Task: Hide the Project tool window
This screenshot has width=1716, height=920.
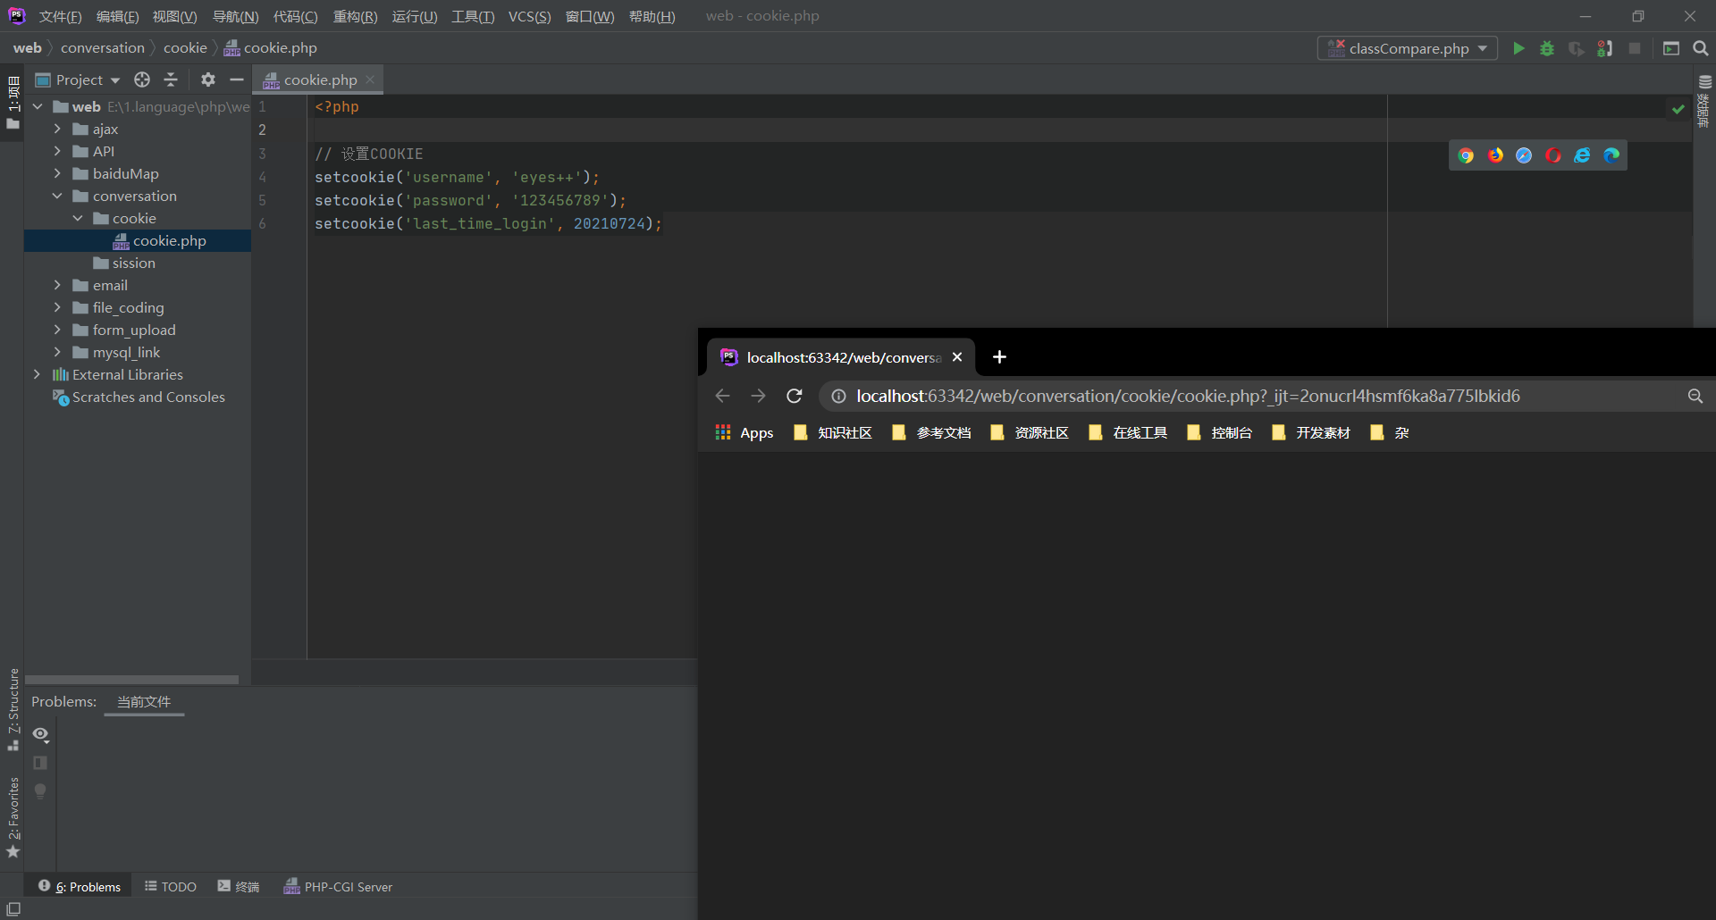Action: coord(236,79)
